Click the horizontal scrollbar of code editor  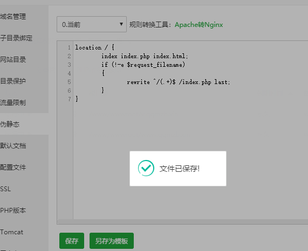(x=183, y=221)
